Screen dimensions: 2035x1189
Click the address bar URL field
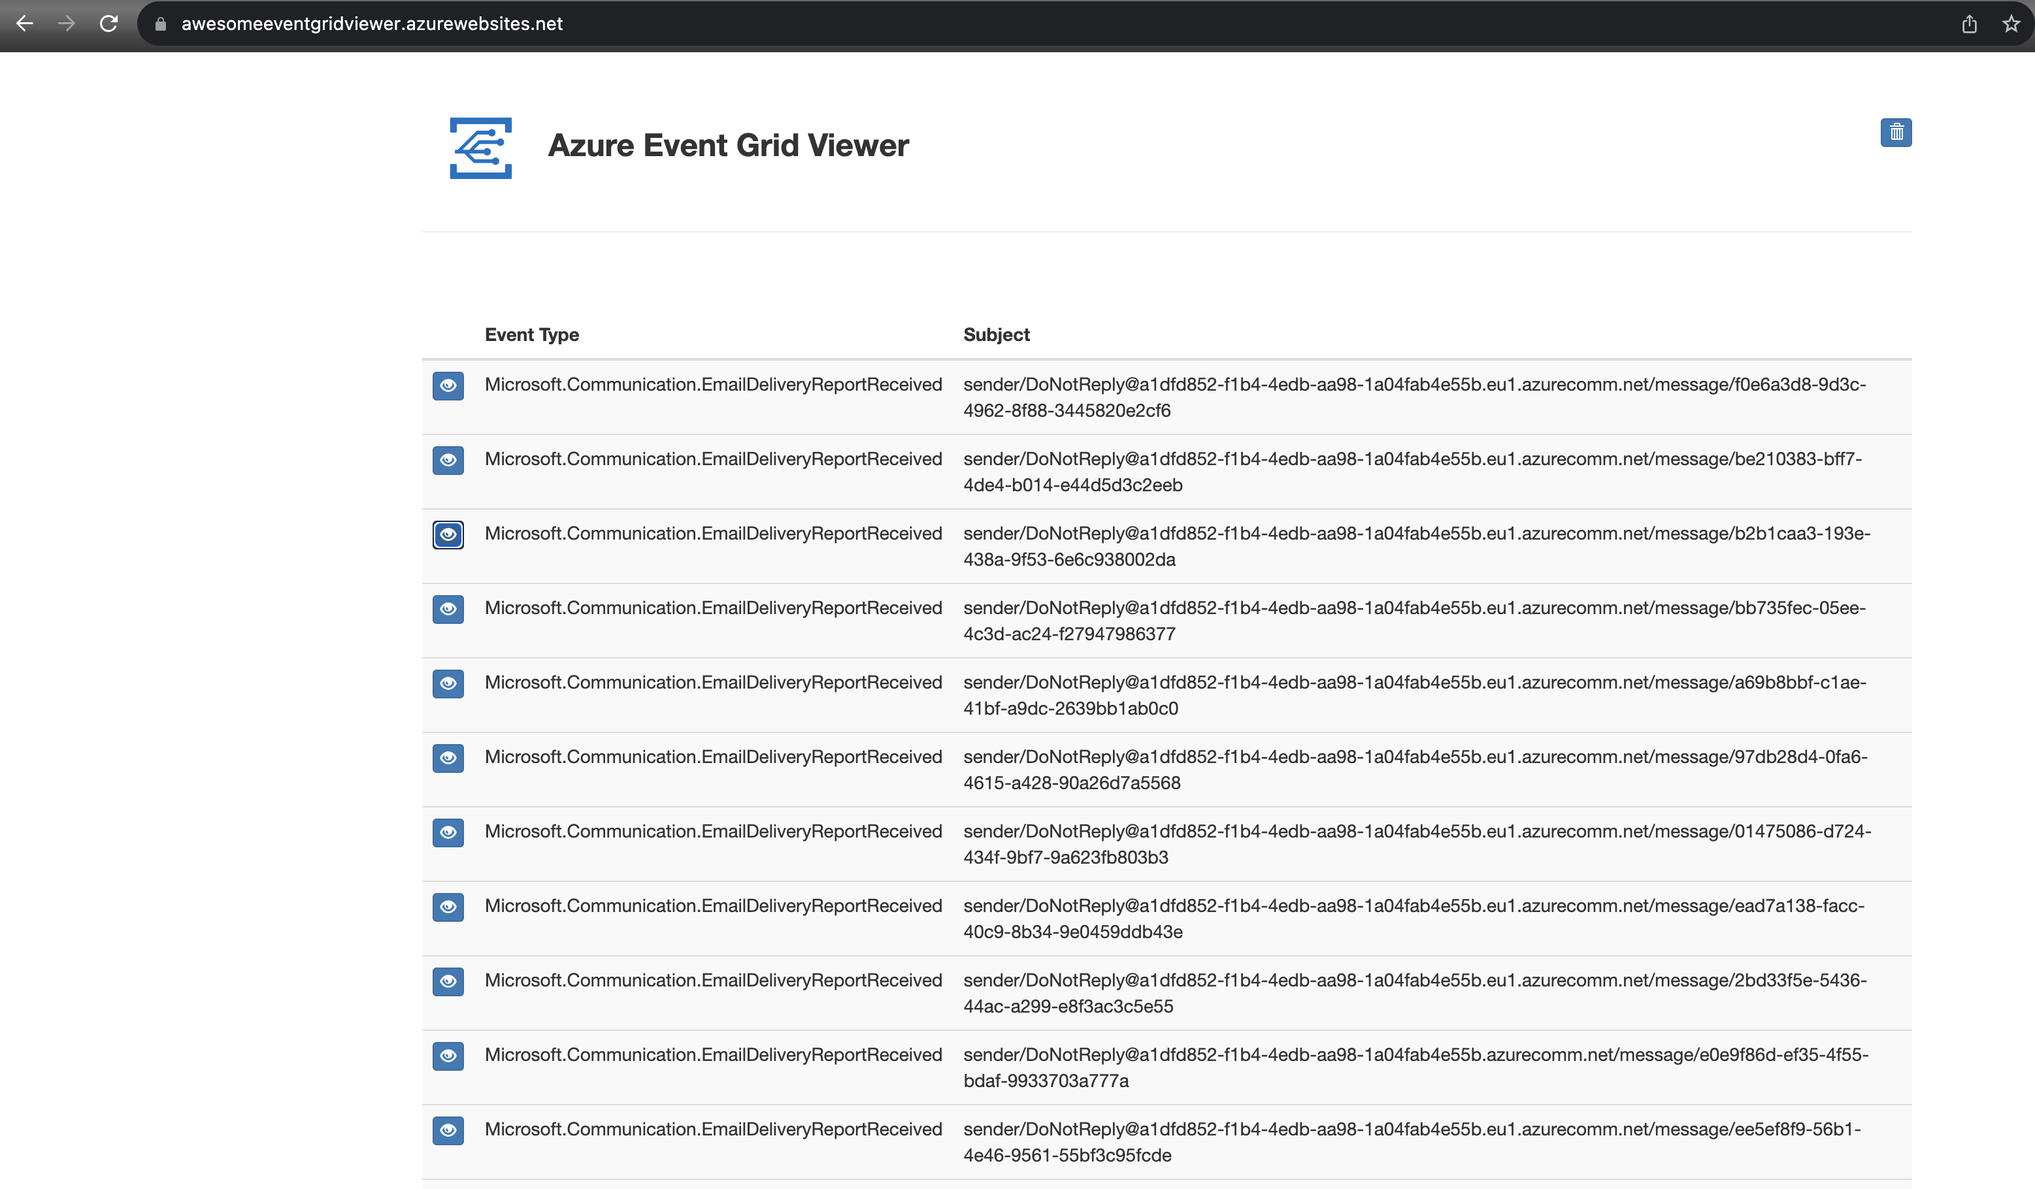pos(371,24)
